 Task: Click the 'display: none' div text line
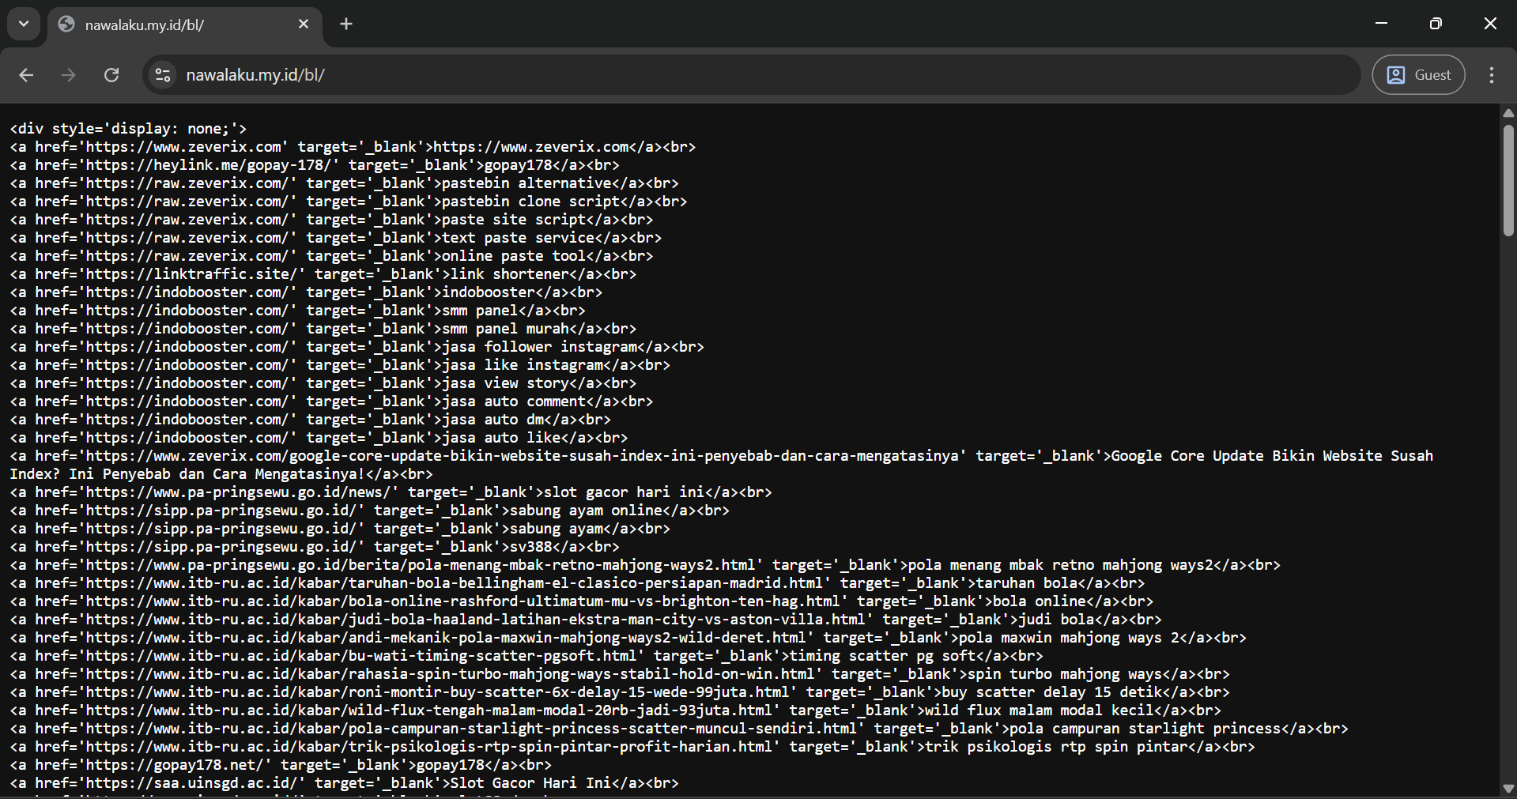click(x=128, y=129)
